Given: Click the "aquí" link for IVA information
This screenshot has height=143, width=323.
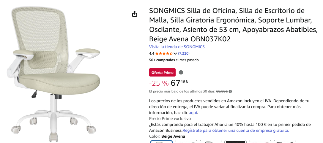Looking at the screenshot, I should (193, 113).
